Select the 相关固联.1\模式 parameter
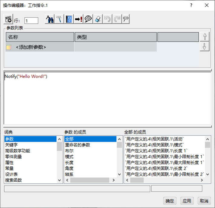Image resolution: width=215 pixels, height=208 pixels. (x=165, y=145)
